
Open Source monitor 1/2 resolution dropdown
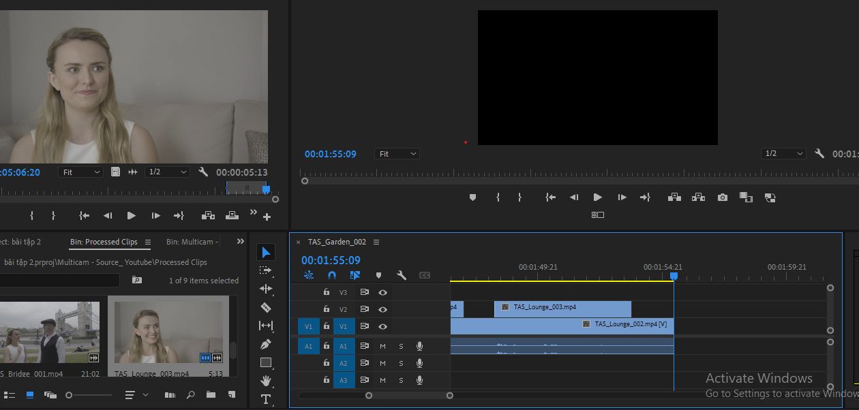tap(167, 172)
